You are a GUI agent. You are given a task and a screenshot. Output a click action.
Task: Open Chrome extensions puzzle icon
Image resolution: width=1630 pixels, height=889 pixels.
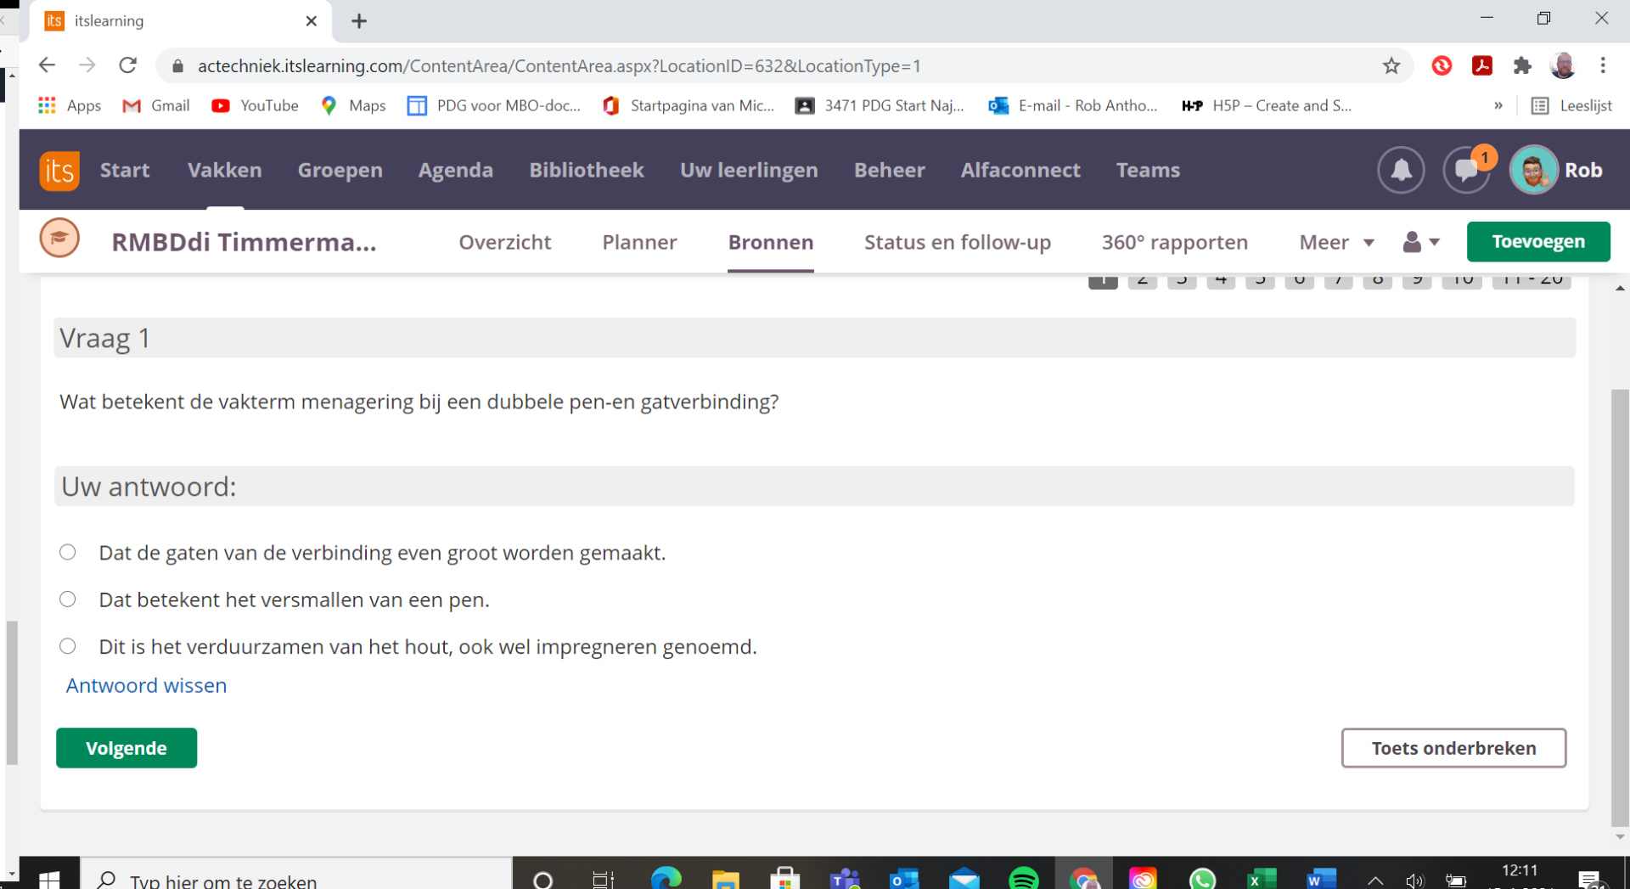click(1522, 66)
